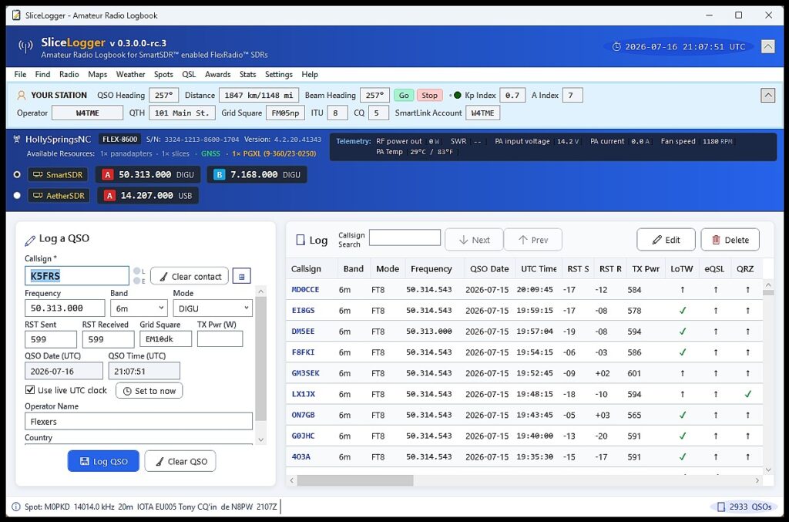Click the Next search result button

(474, 240)
